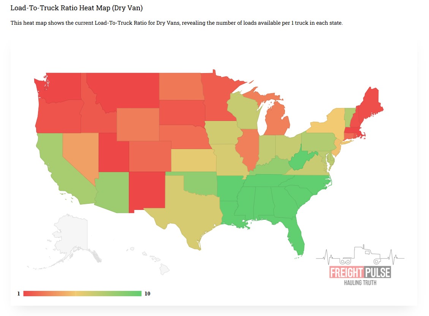This screenshot has height=316, width=429.
Task: Click the Freight Pulse truck logo icon
Action: 360,256
